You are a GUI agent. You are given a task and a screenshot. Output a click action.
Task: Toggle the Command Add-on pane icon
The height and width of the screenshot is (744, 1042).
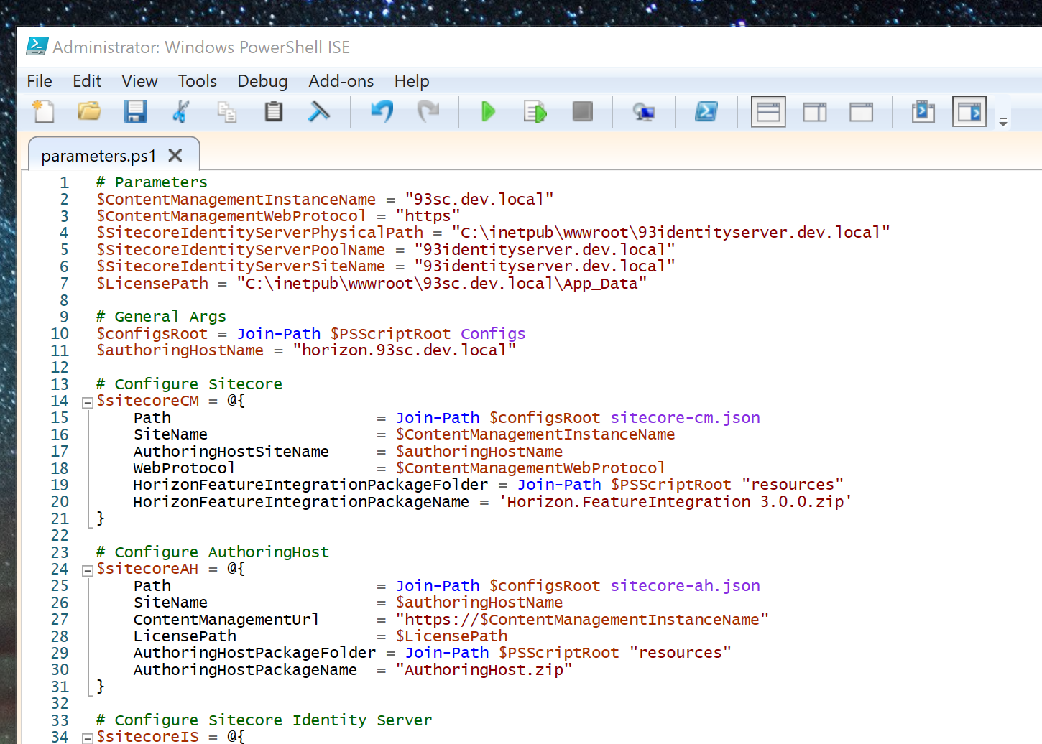969,111
